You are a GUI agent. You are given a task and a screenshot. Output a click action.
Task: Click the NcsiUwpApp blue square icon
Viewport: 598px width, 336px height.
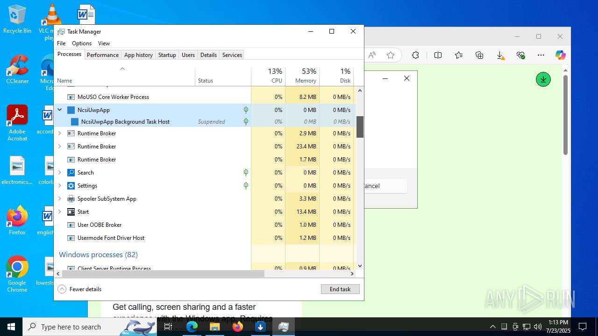71,110
